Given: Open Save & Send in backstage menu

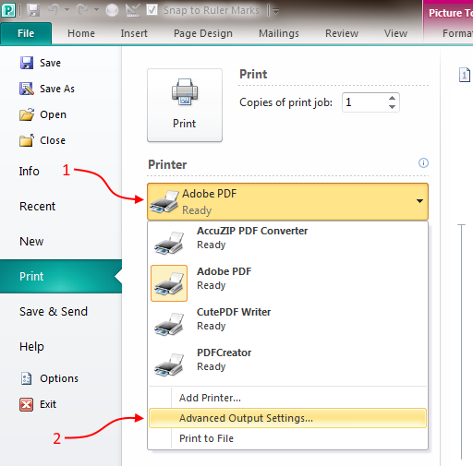Looking at the screenshot, I should point(54,311).
